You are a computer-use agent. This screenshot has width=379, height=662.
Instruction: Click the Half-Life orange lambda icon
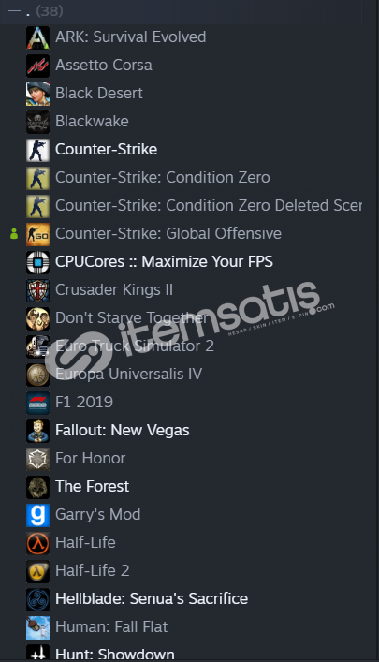pos(37,542)
